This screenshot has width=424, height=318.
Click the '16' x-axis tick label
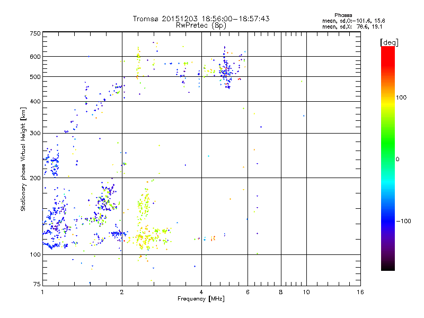tap(360, 292)
